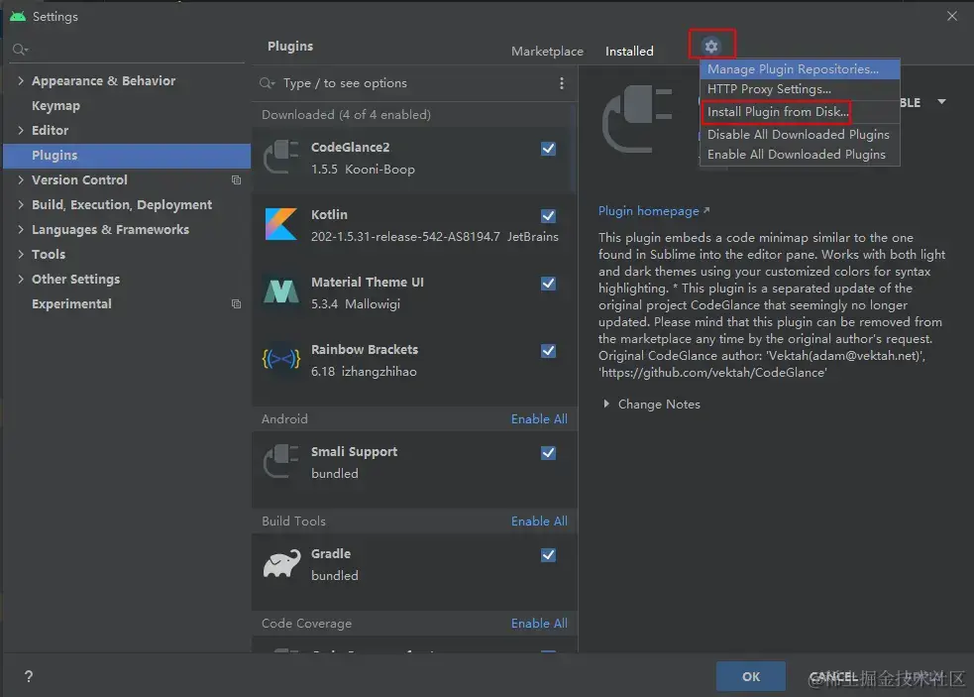
Task: Close the Settings dialog
Action: click(x=952, y=16)
